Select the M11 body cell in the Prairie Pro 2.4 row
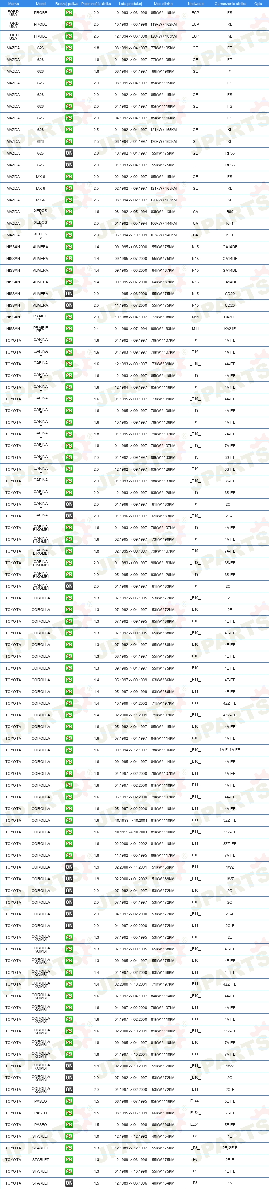Viewport: 269px width, 1189px height. [195, 329]
